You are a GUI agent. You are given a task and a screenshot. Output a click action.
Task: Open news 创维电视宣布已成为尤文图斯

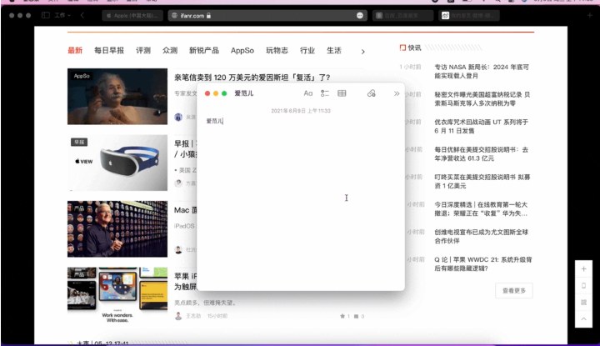pos(482,237)
